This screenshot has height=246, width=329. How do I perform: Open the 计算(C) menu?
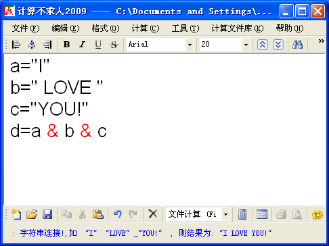point(146,28)
